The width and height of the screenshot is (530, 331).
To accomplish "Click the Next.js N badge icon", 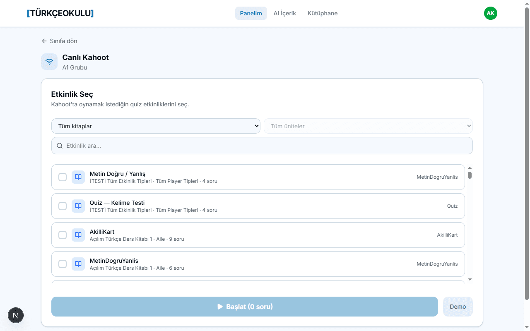I will (16, 315).
